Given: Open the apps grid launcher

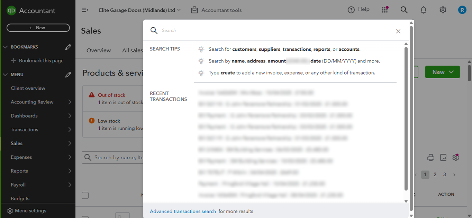Looking at the screenshot, I should (x=385, y=10).
